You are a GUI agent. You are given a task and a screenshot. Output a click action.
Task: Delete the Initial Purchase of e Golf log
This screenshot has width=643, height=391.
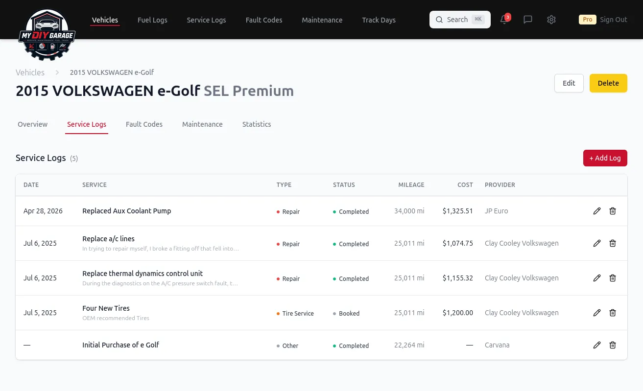coord(613,345)
